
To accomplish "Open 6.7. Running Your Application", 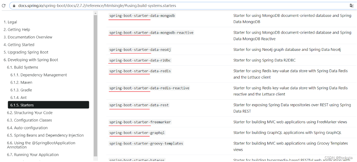I will 33,155.
